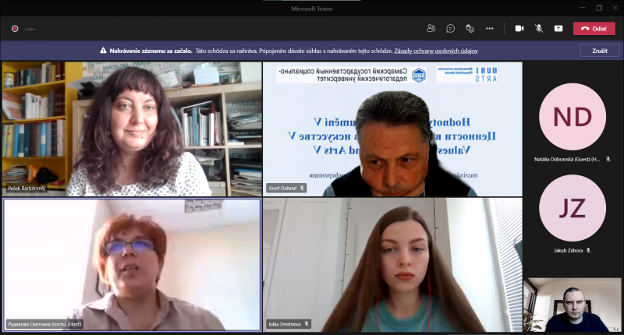The image size is (624, 335).
Task: Select the active speaker Рудакова Светлана tile
Action: [132, 265]
